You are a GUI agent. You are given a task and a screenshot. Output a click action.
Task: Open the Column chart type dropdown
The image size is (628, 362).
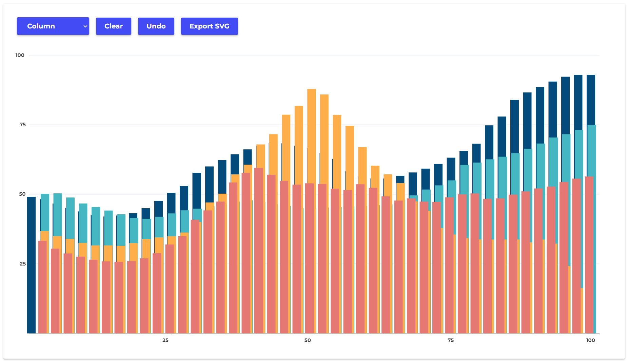[53, 26]
